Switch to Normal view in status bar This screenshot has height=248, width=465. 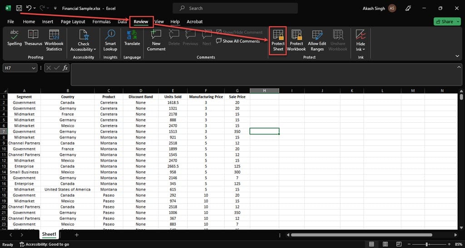coord(371,244)
